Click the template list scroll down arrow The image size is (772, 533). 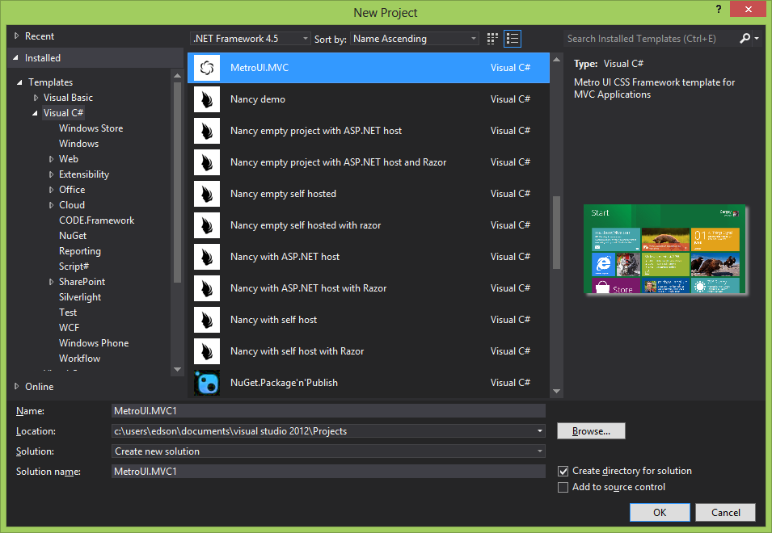pyautogui.click(x=557, y=392)
